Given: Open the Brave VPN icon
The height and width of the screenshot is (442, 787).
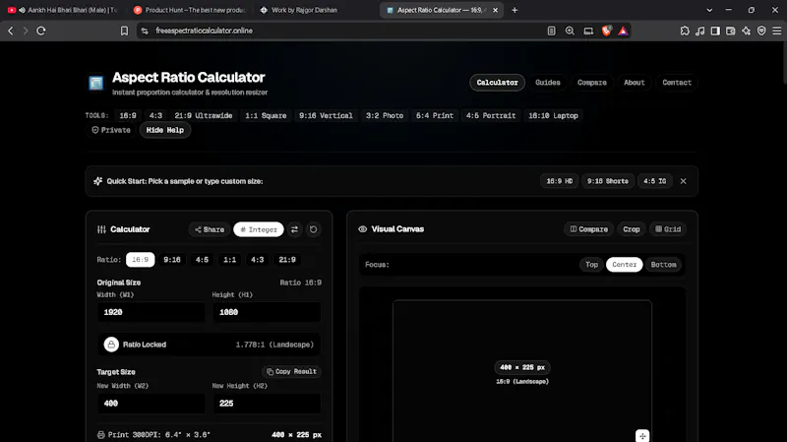Looking at the screenshot, I should [761, 31].
